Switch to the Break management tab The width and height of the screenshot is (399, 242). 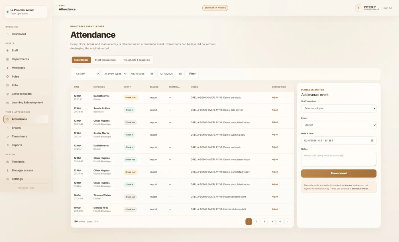(x=106, y=60)
